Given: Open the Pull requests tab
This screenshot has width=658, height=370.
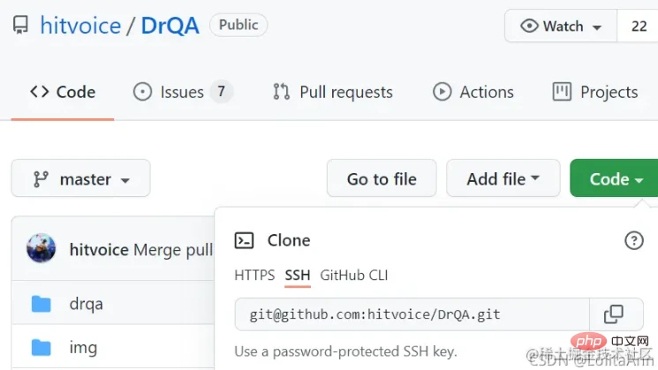Looking at the screenshot, I should pyautogui.click(x=333, y=92).
